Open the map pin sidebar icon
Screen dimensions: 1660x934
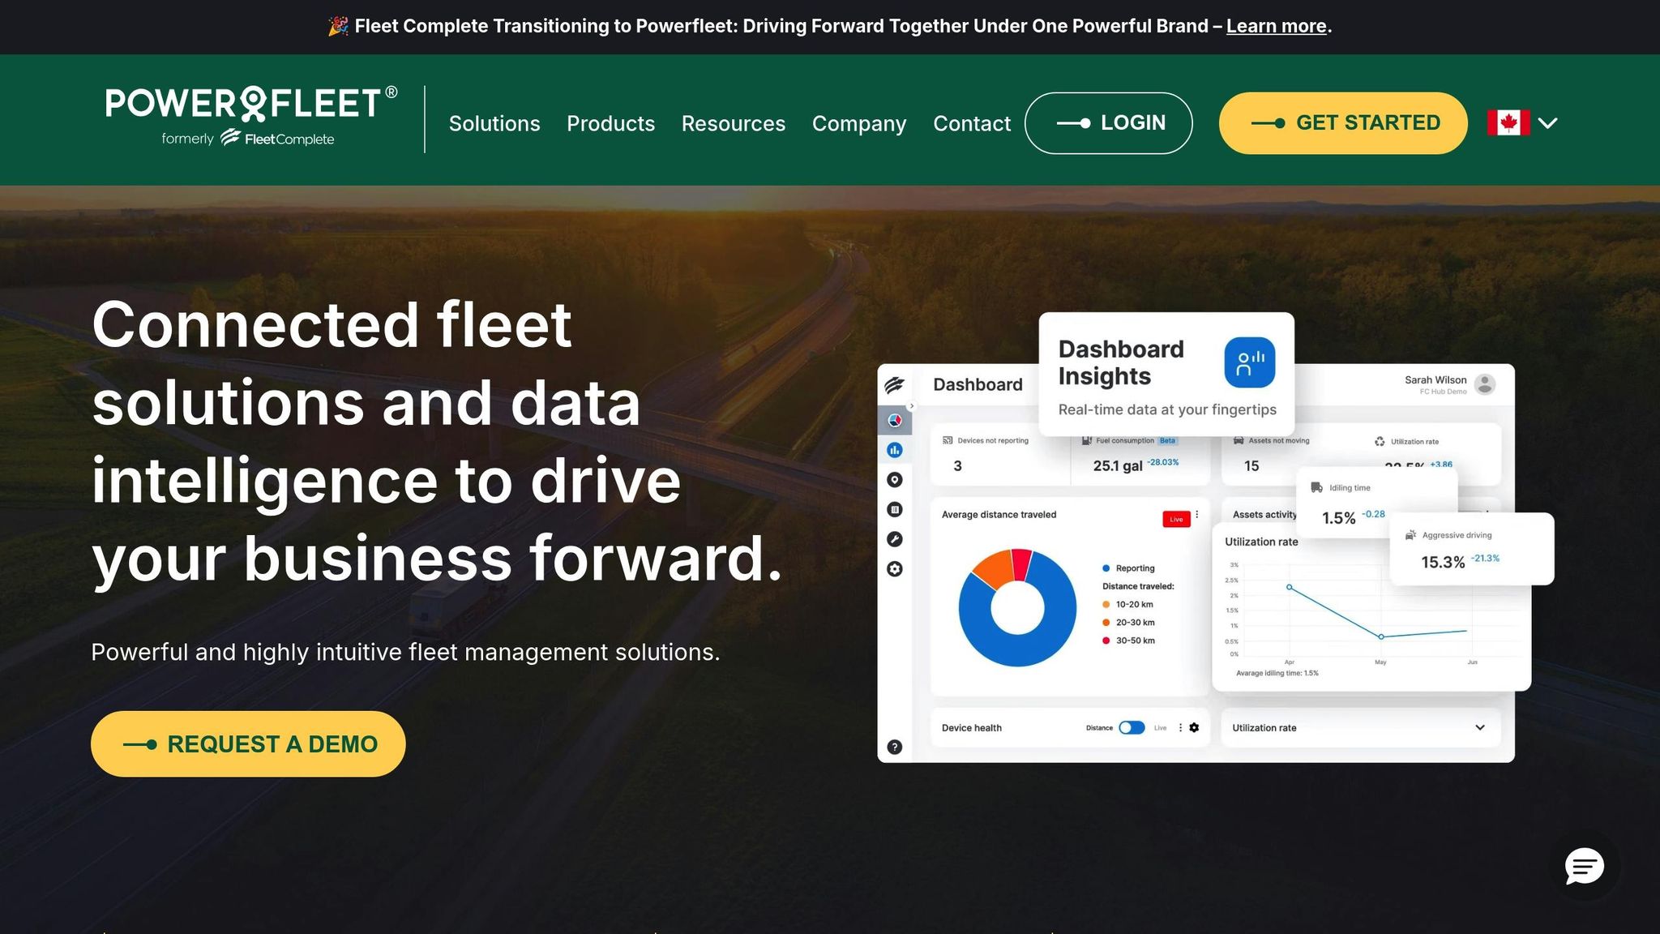[x=895, y=480]
